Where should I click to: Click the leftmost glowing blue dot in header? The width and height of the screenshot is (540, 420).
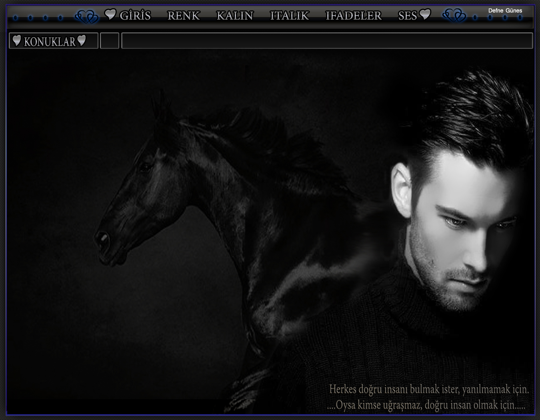click(x=16, y=18)
